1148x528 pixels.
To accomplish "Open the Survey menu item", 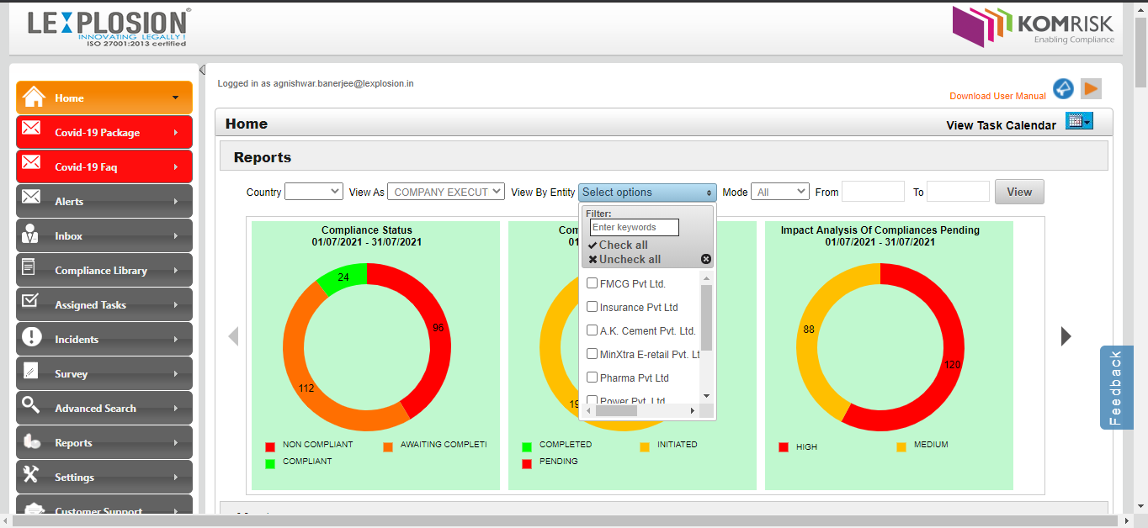I will pos(104,373).
